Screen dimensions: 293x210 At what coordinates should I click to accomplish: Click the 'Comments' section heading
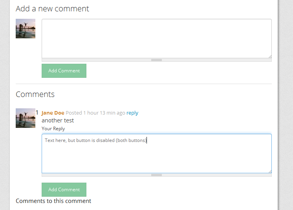tap(35, 94)
